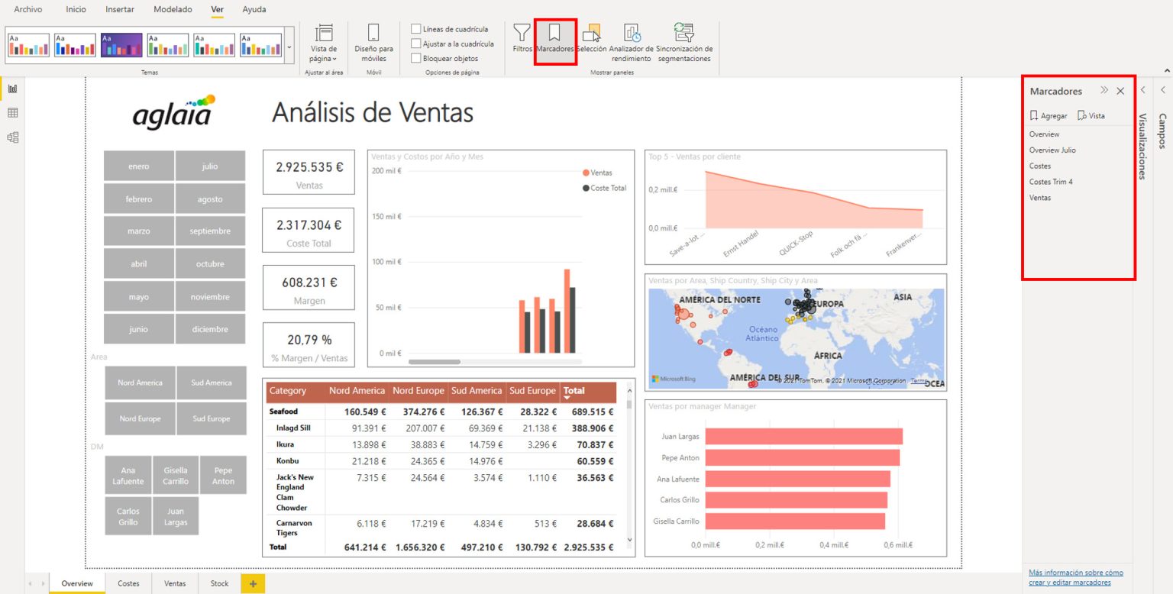The height and width of the screenshot is (594, 1173).
Task: Enable Bloquear objetos
Action: tap(416, 58)
